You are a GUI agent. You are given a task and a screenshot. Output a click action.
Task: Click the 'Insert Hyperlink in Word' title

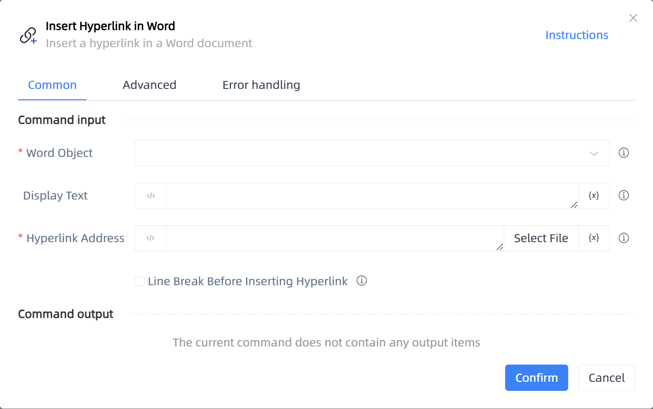[x=110, y=26]
